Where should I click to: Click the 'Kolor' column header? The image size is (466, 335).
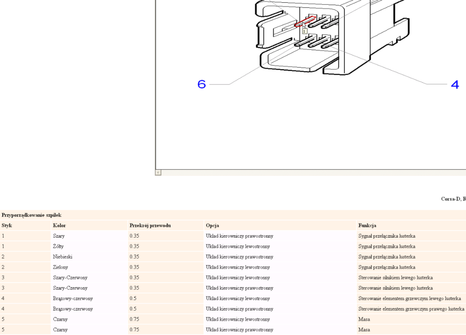(x=59, y=226)
